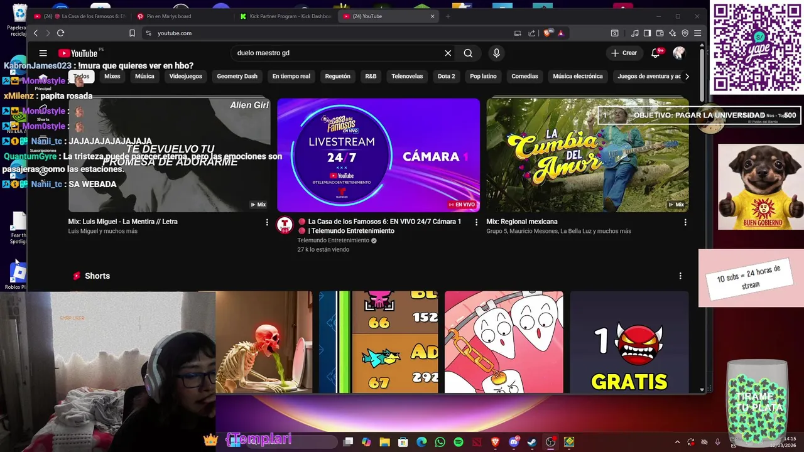Open the Brave main menu

click(x=698, y=33)
